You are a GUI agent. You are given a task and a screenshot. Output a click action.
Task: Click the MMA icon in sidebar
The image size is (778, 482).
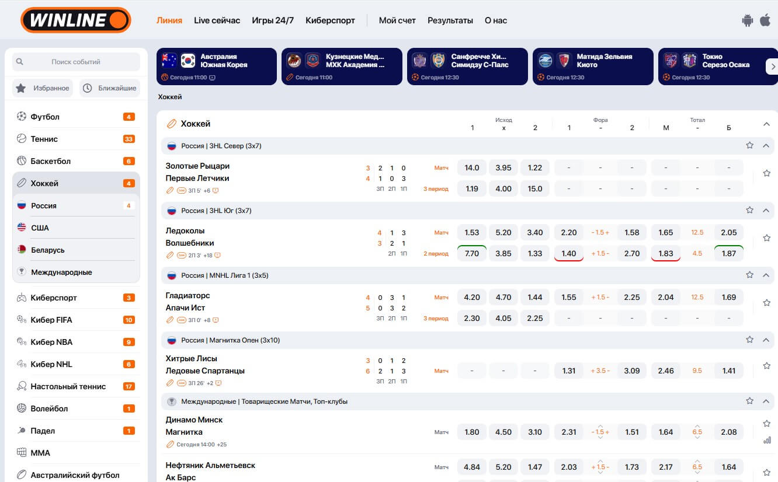pos(22,453)
